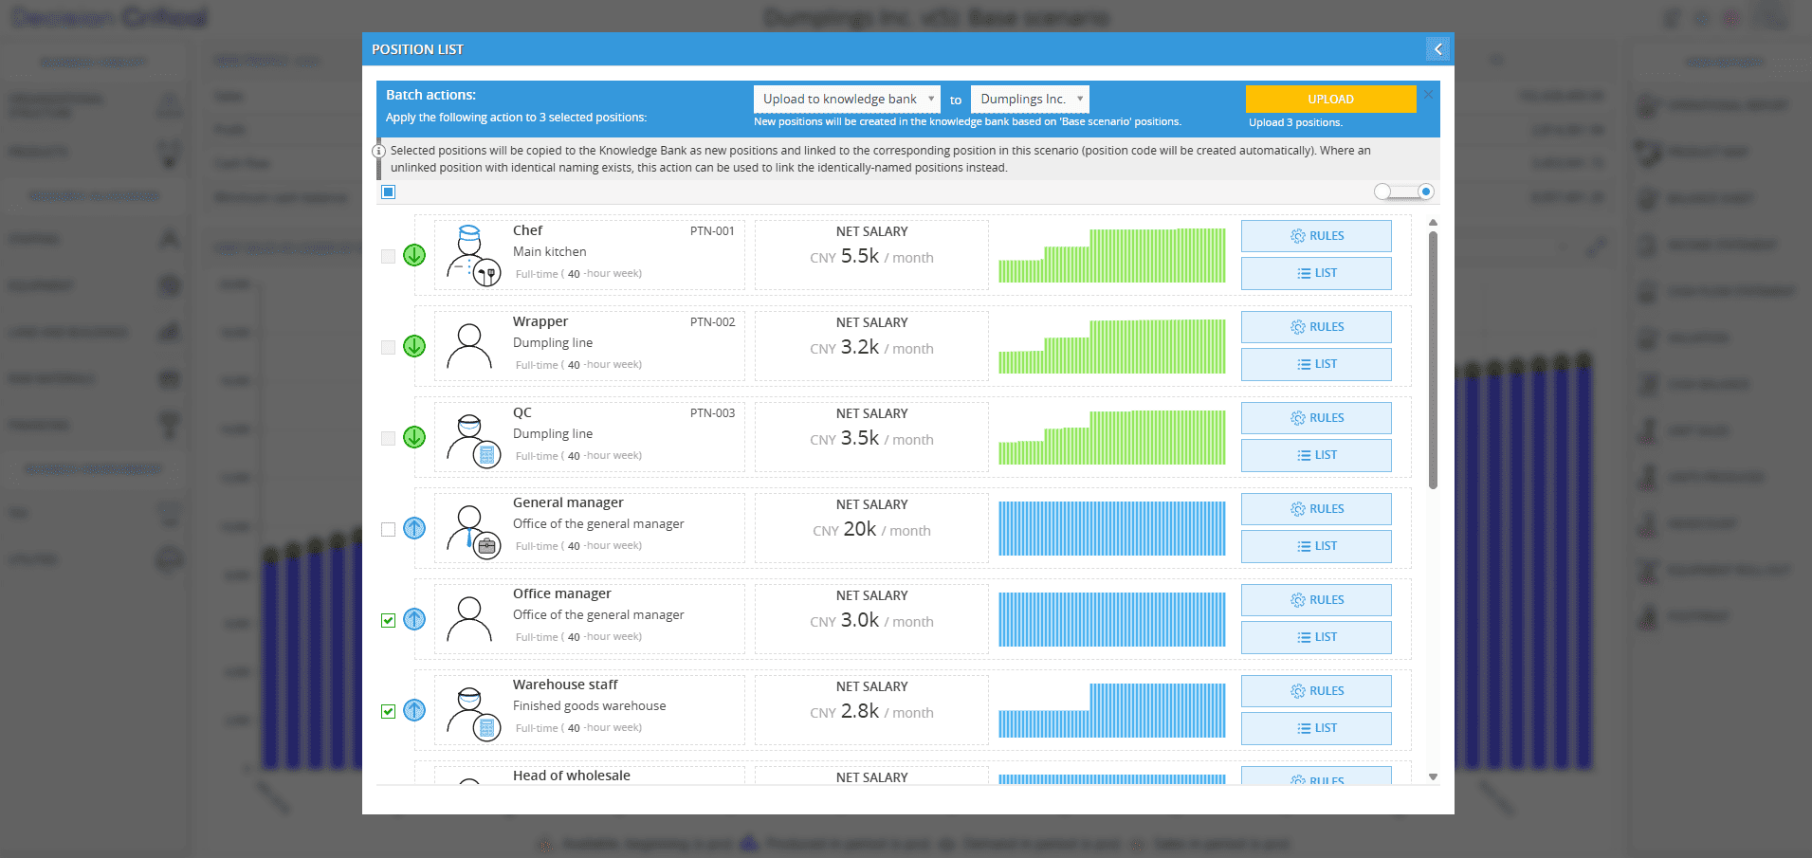Click the Chef position avatar icon

point(473,256)
